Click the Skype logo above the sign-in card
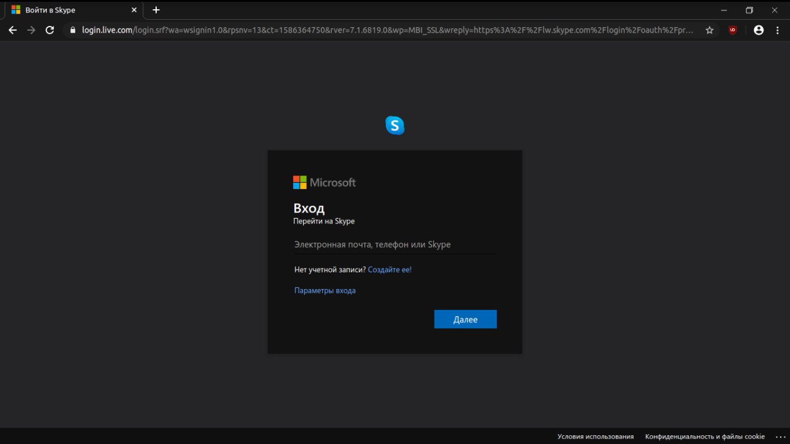The width and height of the screenshot is (790, 444). tap(395, 125)
